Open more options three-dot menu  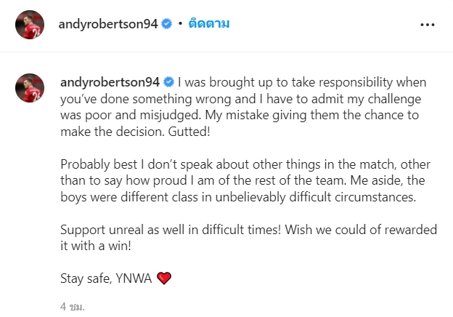(x=428, y=24)
